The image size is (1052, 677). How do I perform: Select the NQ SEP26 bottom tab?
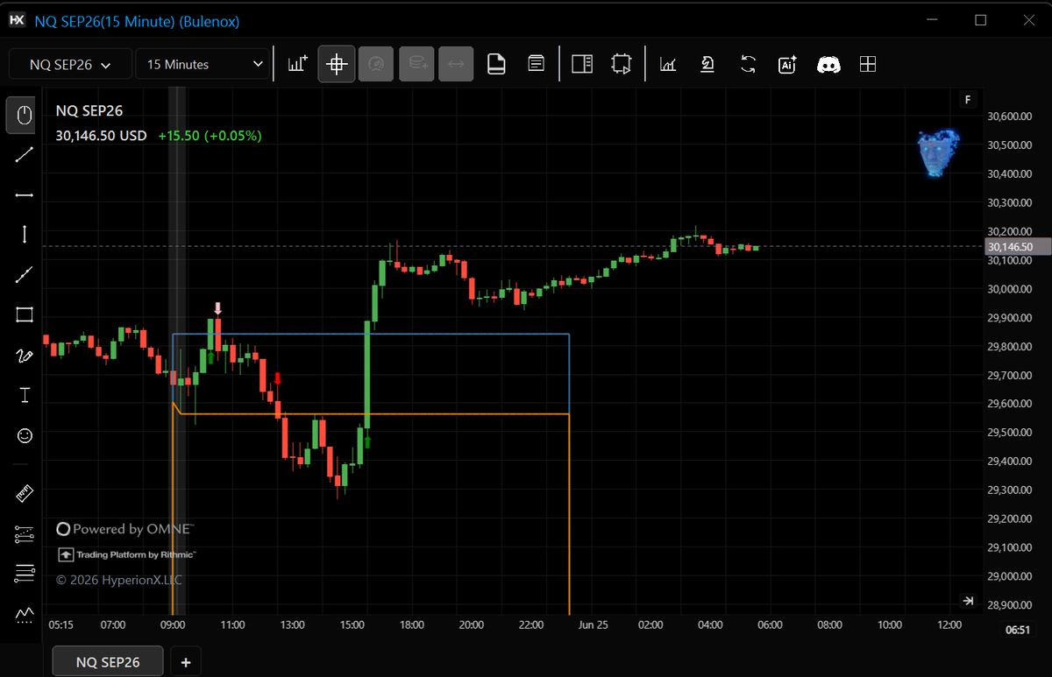click(x=108, y=662)
